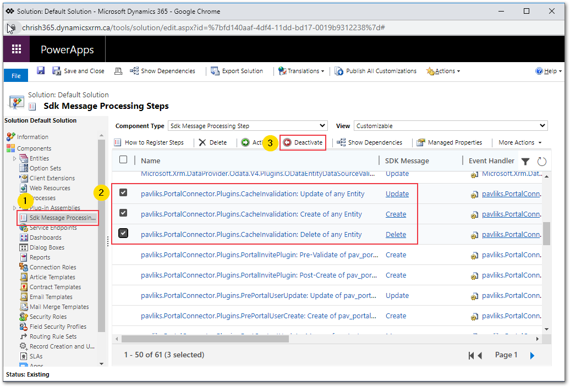Image resolution: width=570 pixels, height=387 pixels.
Task: Open event handler link in Update row
Action: [511, 194]
